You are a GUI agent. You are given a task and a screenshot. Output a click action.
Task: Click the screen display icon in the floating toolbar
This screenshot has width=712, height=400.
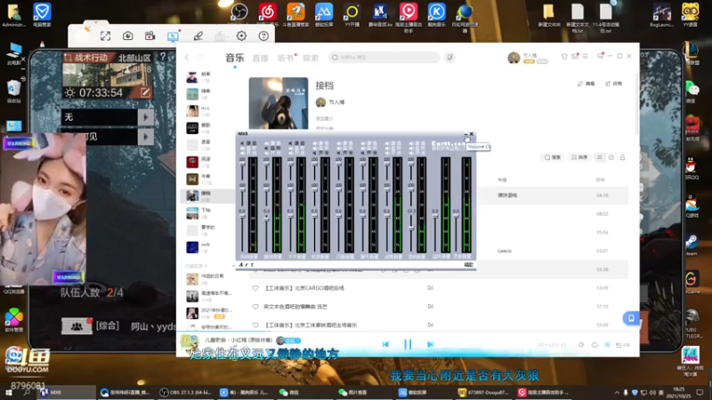[173, 36]
